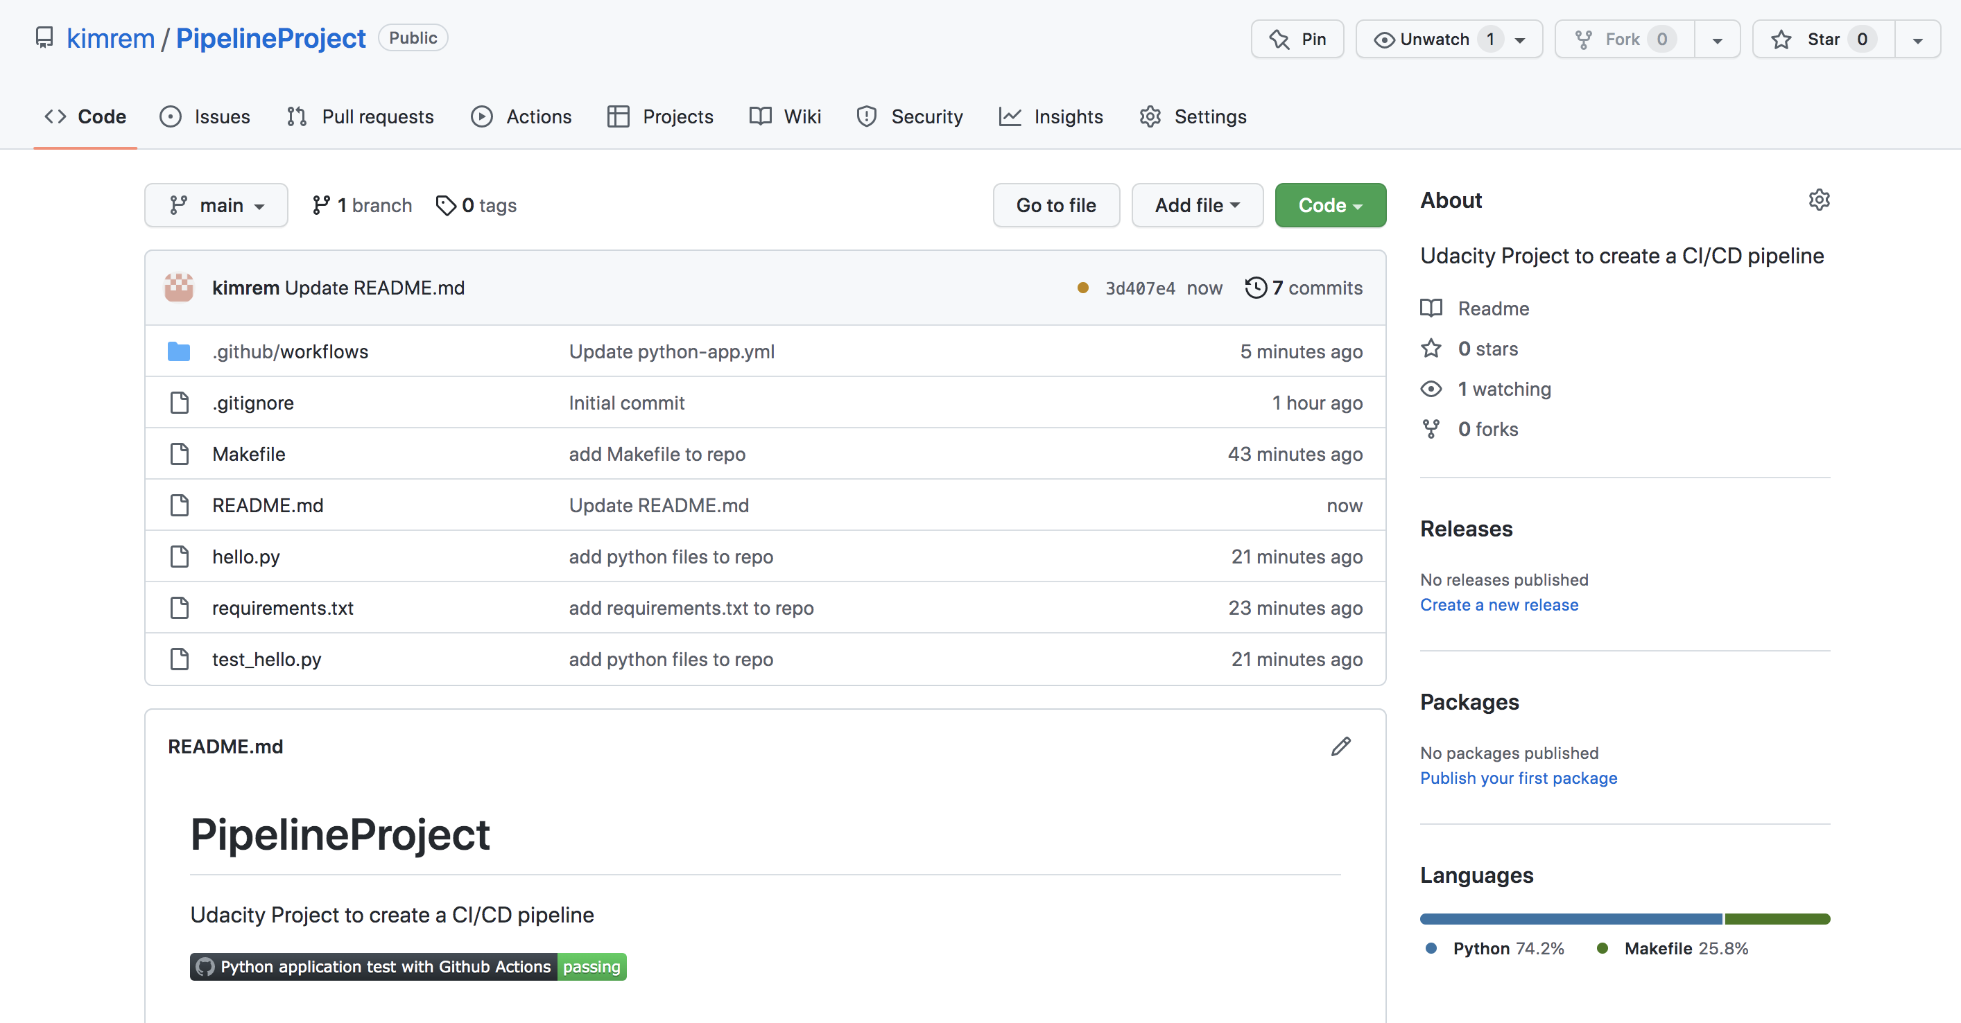Image resolution: width=1961 pixels, height=1023 pixels.
Task: Click the kimrem avatar next to latest commit
Action: tap(179, 288)
